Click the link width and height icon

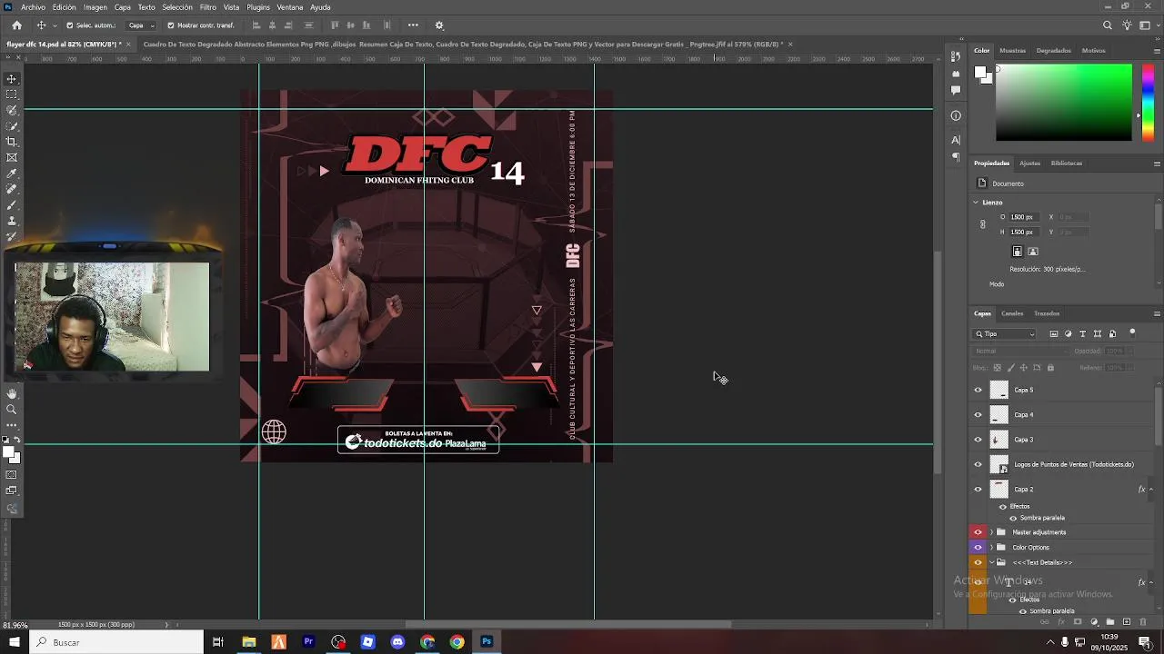click(x=982, y=224)
